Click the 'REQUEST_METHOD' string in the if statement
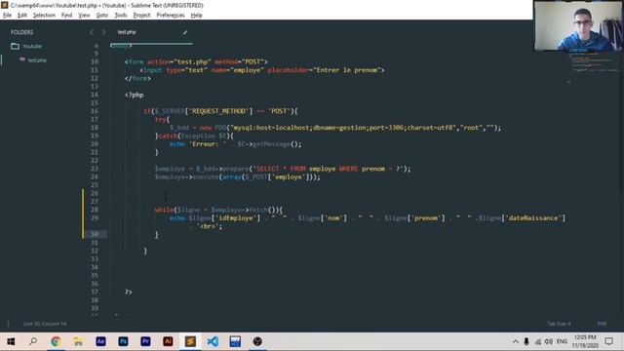624x351 pixels. point(218,111)
